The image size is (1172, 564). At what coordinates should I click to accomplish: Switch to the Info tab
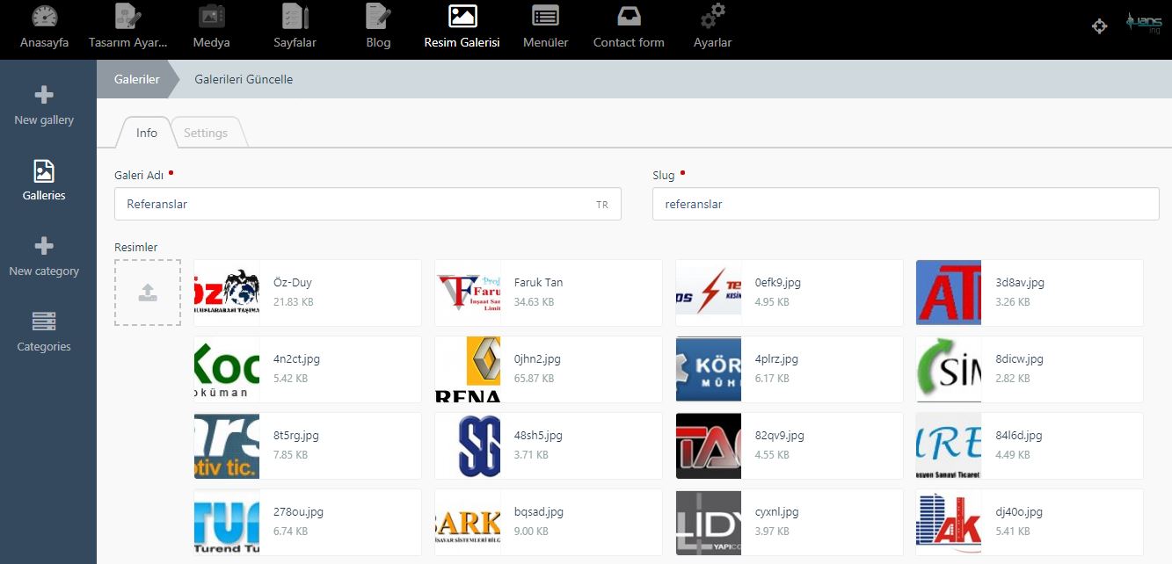147,133
